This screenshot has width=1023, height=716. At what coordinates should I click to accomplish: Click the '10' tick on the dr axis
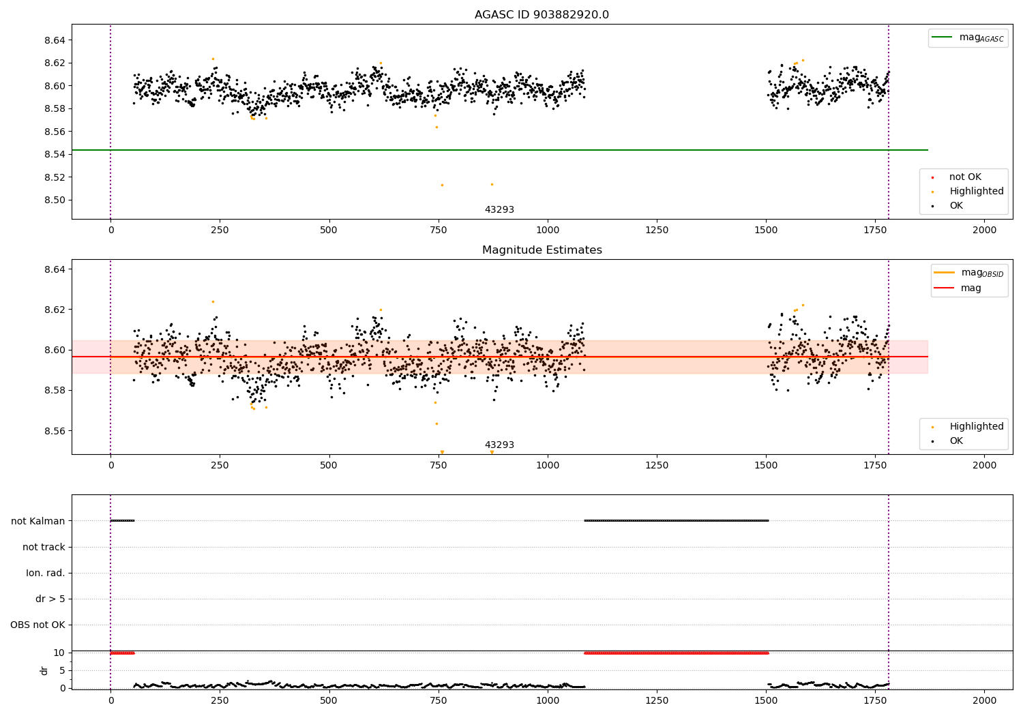[59, 653]
